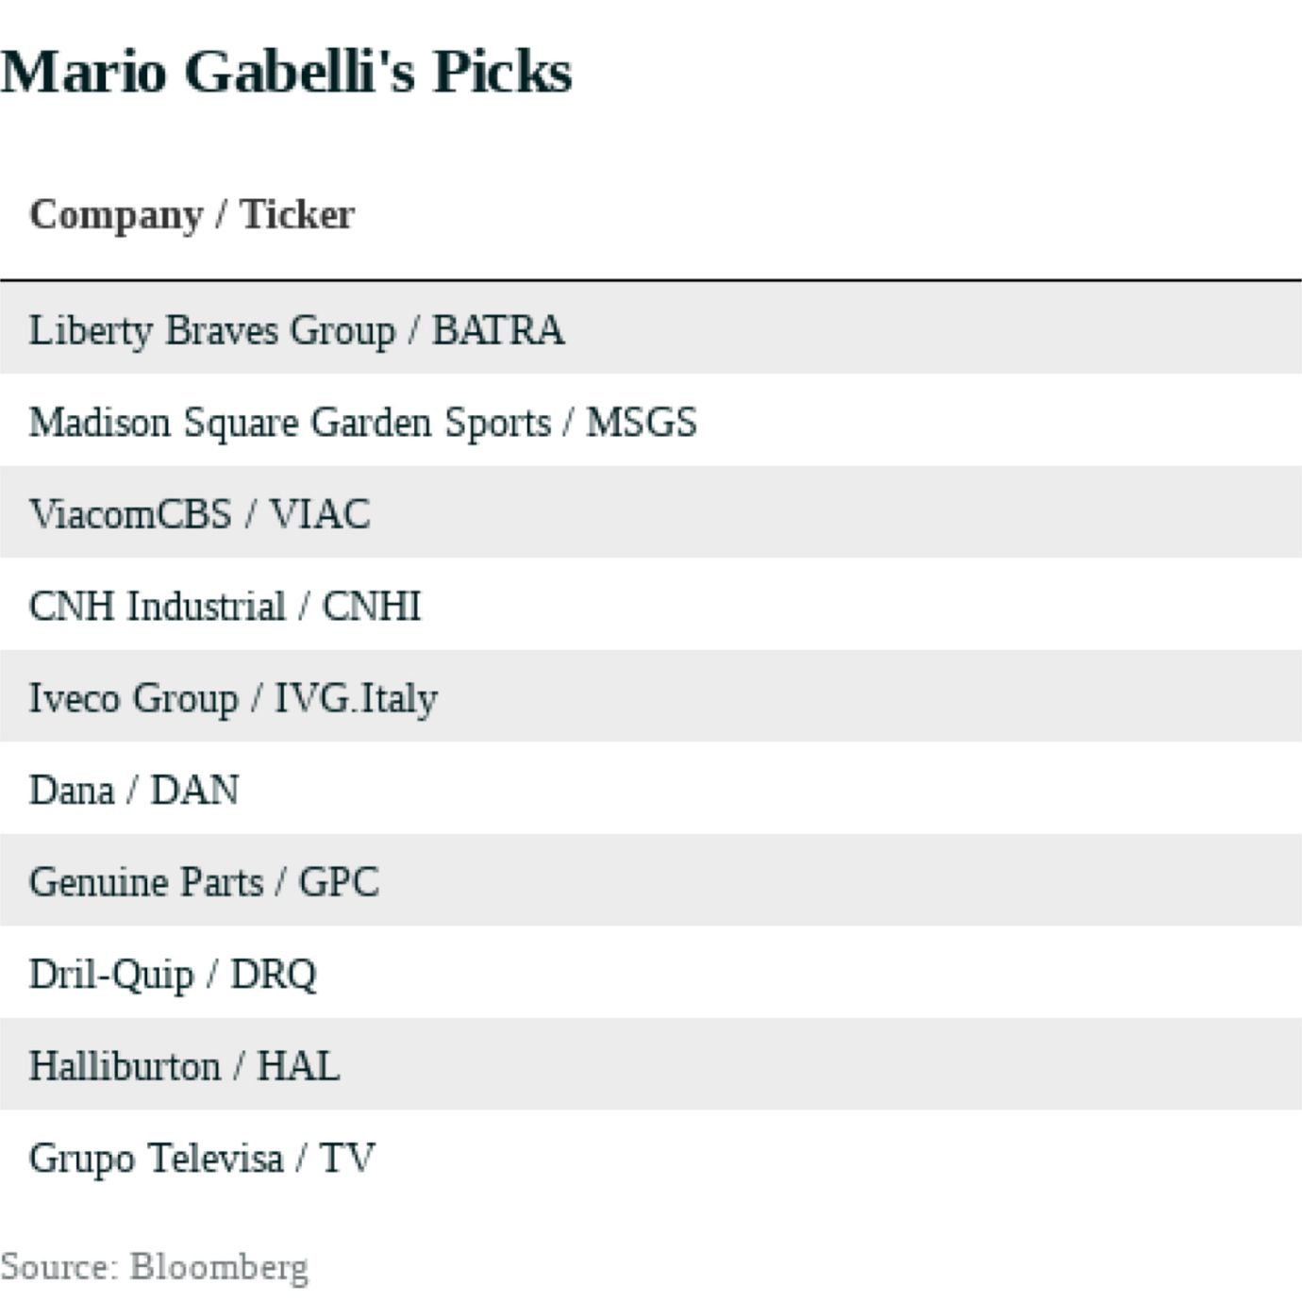Select the Halliburton / HAL row
This screenshot has height=1302, width=1302.
coord(184,1066)
